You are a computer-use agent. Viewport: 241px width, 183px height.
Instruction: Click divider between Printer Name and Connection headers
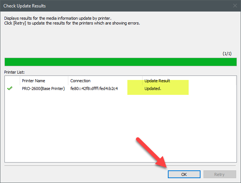point(68,81)
